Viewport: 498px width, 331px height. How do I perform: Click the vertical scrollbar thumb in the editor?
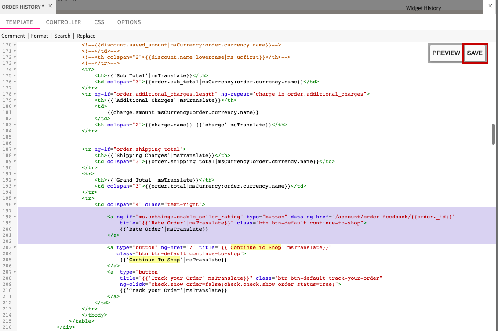click(494, 134)
